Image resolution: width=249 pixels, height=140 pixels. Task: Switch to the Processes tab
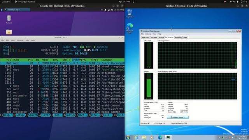pos(154,37)
